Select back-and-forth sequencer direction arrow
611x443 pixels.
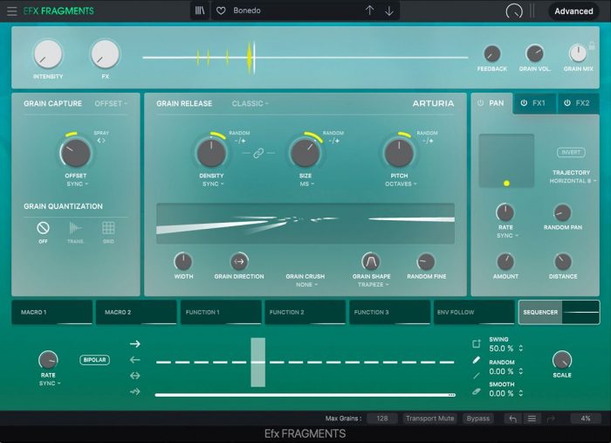[x=134, y=376]
